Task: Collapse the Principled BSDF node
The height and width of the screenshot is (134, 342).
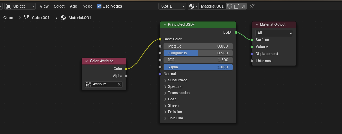Action: (165, 25)
